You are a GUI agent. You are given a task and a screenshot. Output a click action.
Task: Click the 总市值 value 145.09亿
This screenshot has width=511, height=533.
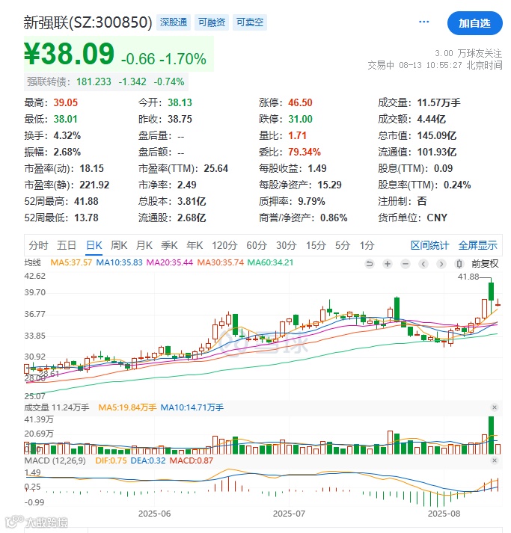click(x=437, y=135)
